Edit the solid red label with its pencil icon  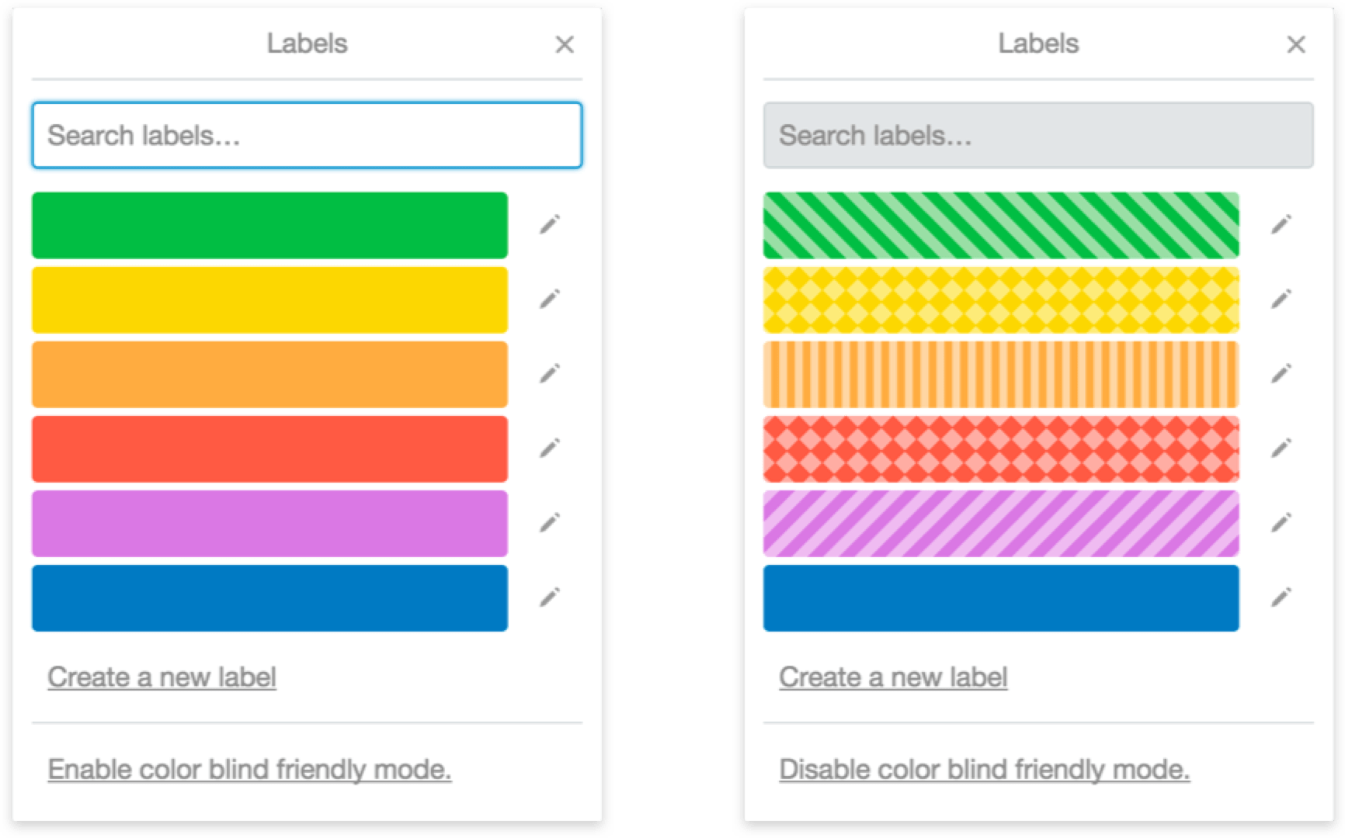[x=550, y=448]
